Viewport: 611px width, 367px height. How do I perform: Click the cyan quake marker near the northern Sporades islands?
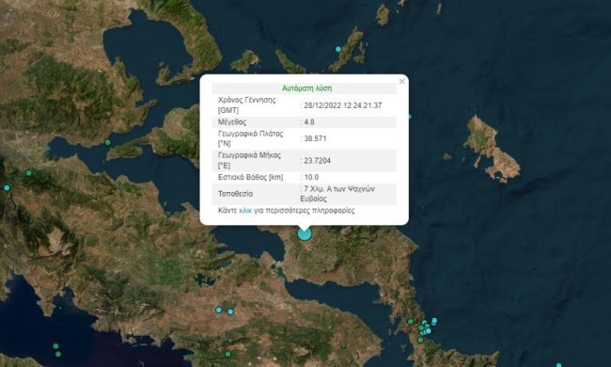338,49
